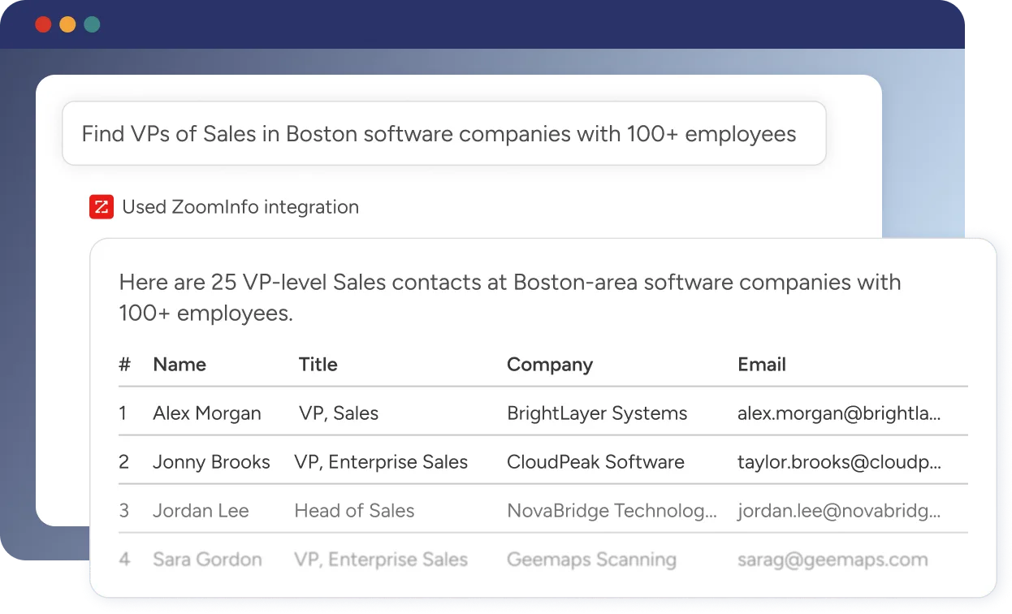Click Jonny Brooks' 'VP, Enterprise Sales' title

(381, 462)
